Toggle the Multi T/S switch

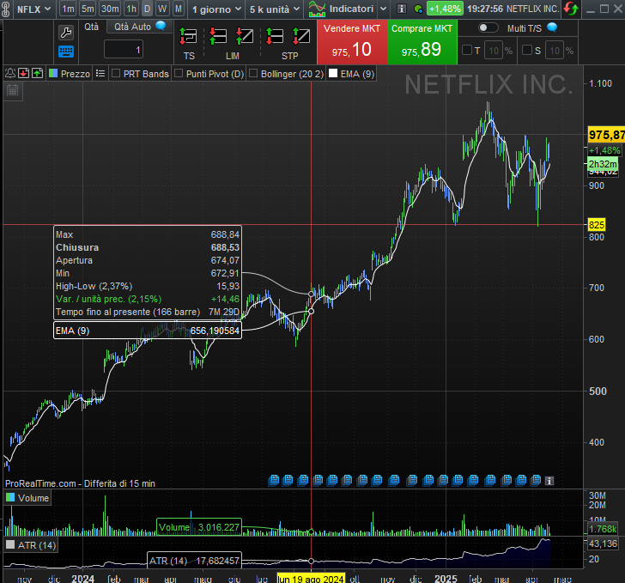[488, 27]
